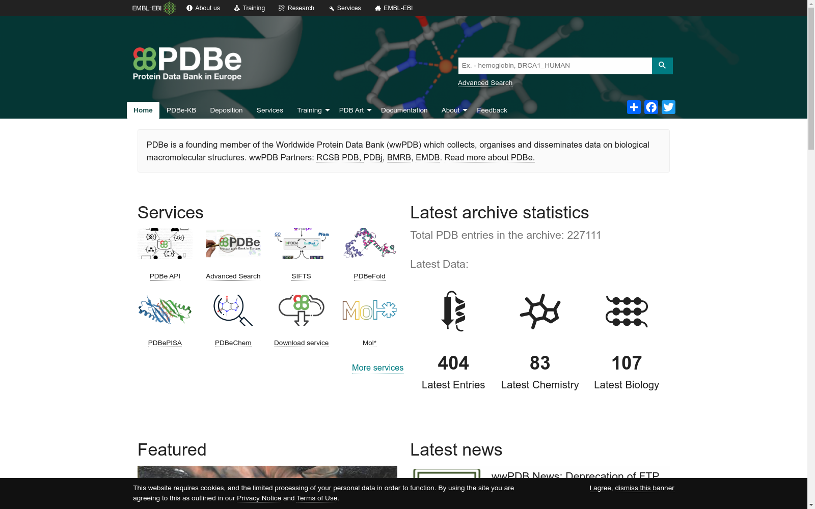Follow the Advanced Search link under search box

[x=485, y=83]
